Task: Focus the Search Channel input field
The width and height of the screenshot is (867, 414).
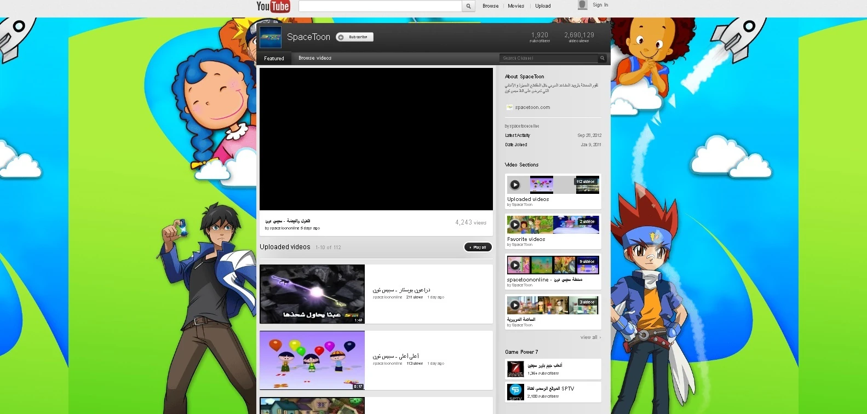Action: (549, 58)
